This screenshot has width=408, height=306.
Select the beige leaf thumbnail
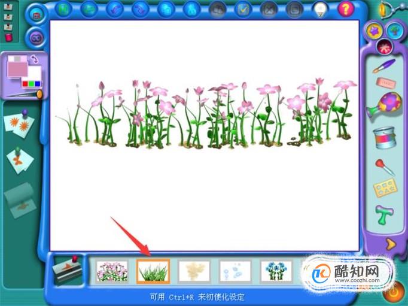click(x=194, y=272)
